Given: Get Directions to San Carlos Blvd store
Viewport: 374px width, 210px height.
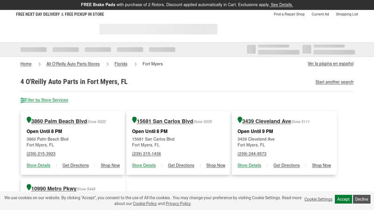Looking at the screenshot, I should (181, 165).
